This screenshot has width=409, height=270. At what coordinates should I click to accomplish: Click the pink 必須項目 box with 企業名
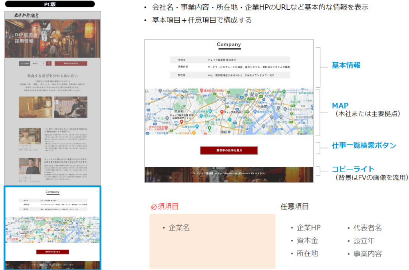[x=212, y=241]
